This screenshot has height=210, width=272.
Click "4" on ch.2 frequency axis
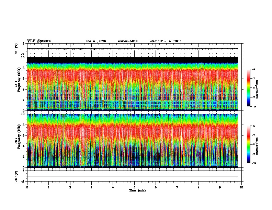click(24, 146)
